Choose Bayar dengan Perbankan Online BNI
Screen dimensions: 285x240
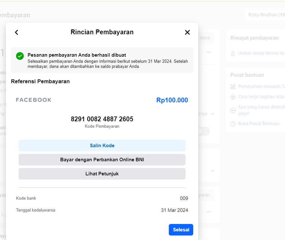click(x=102, y=160)
